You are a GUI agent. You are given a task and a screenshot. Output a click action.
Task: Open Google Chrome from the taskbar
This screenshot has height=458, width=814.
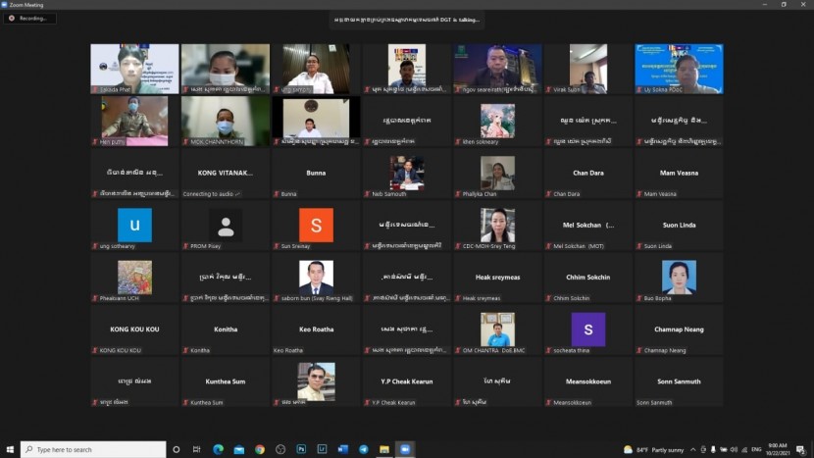[x=260, y=449]
